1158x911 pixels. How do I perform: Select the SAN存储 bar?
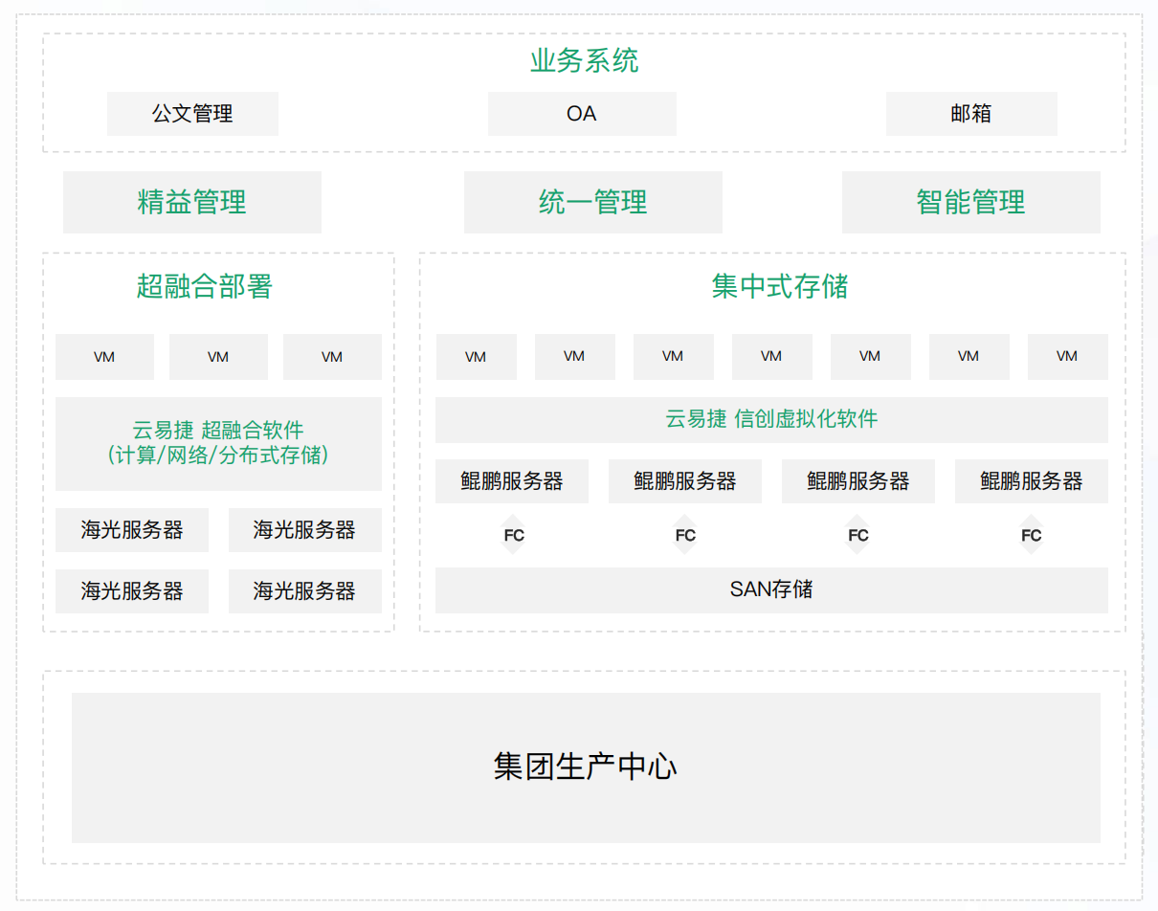coord(771,589)
